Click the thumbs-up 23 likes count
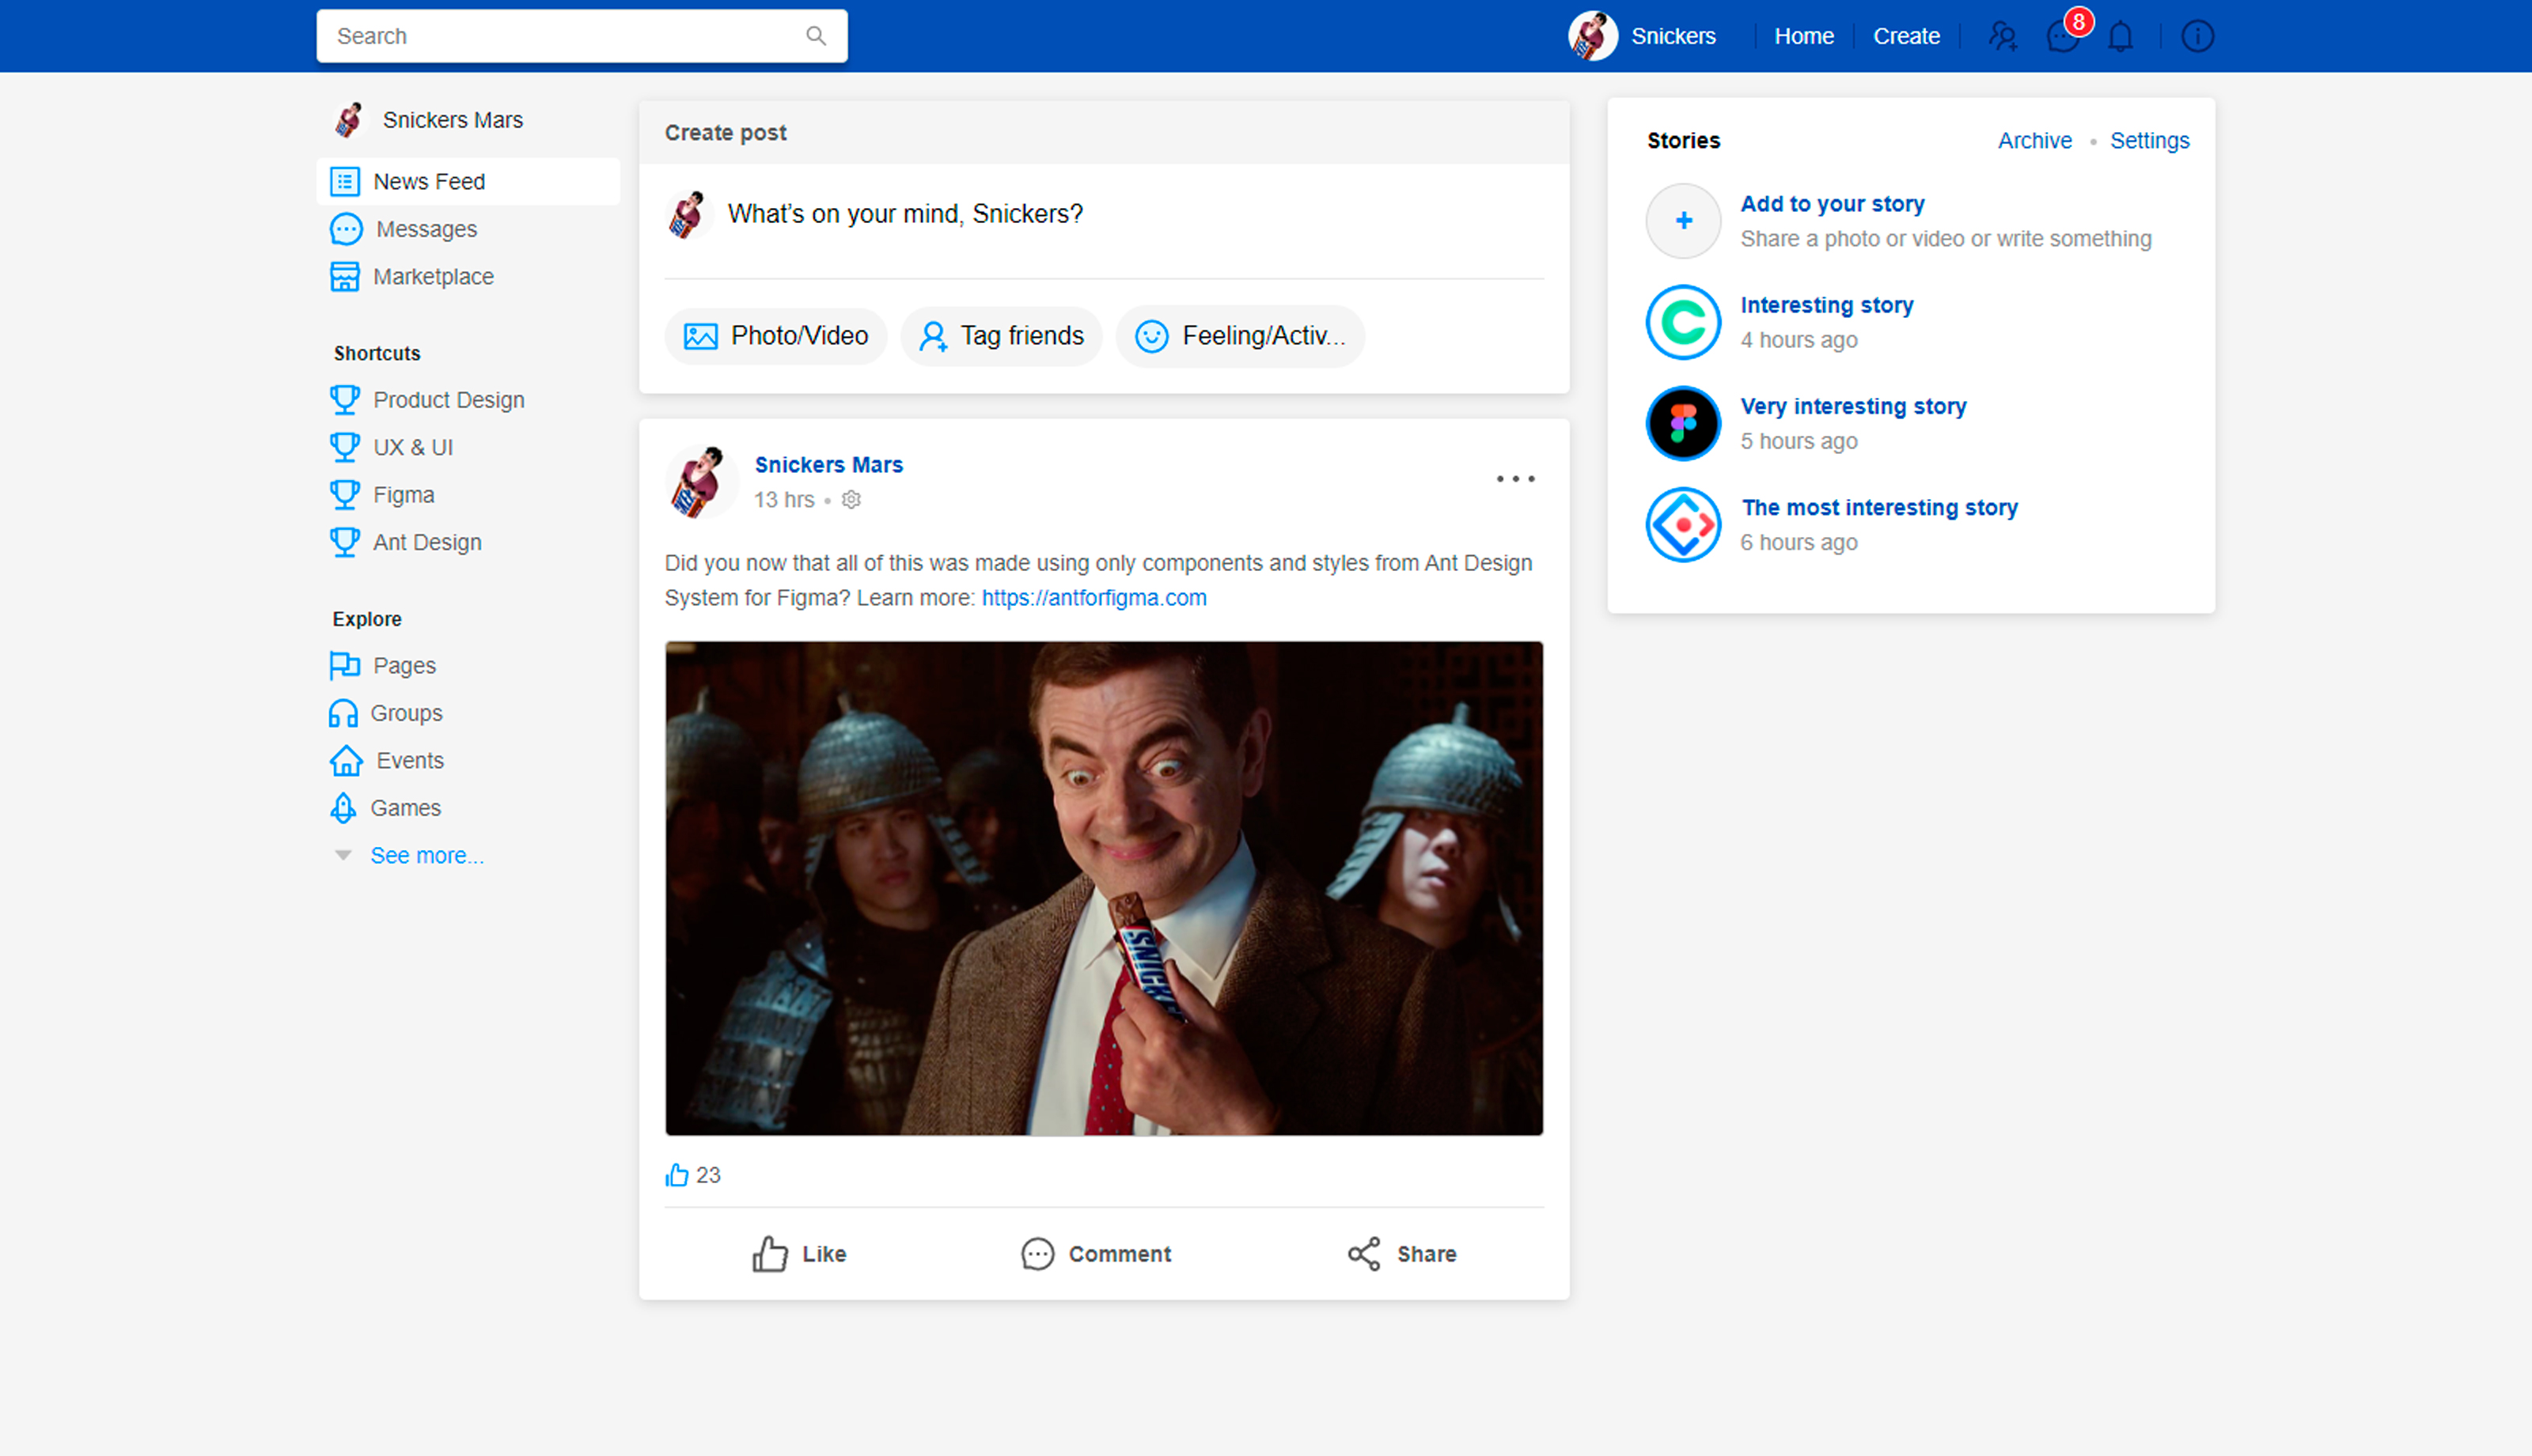 coord(692,1175)
